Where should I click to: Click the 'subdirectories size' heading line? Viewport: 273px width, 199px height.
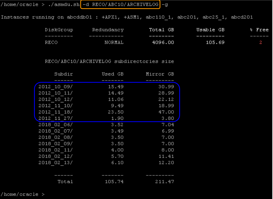point(109,61)
